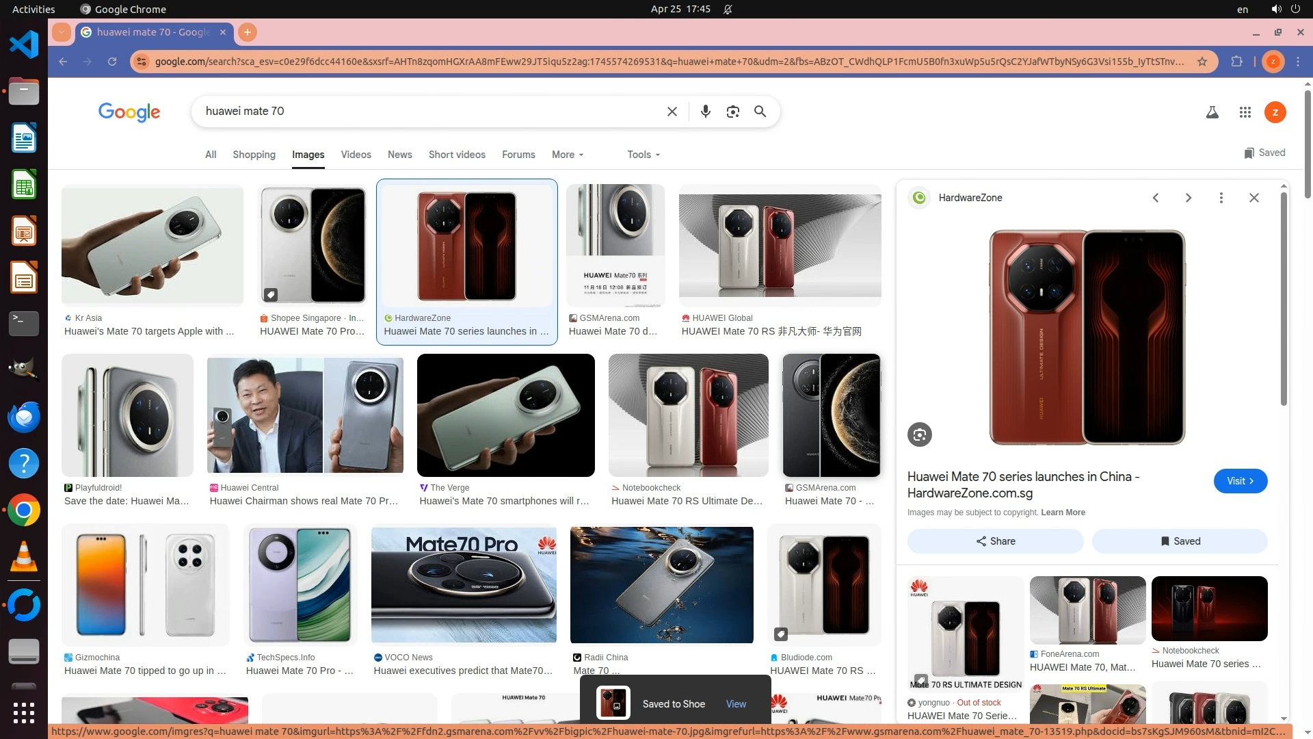Expand the Tools dropdown

pyautogui.click(x=643, y=155)
